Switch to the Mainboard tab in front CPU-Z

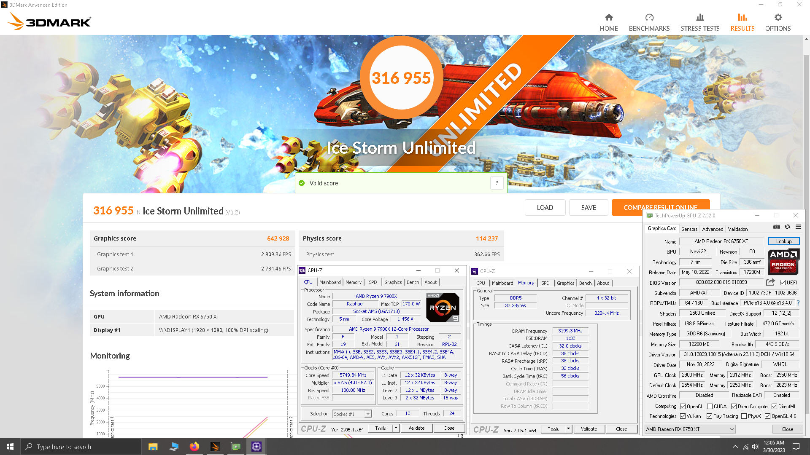(x=330, y=282)
